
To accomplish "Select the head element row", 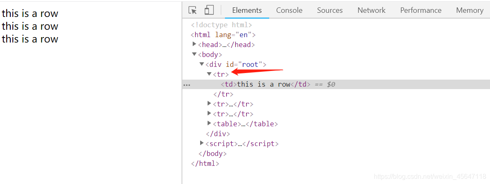I will (227, 45).
